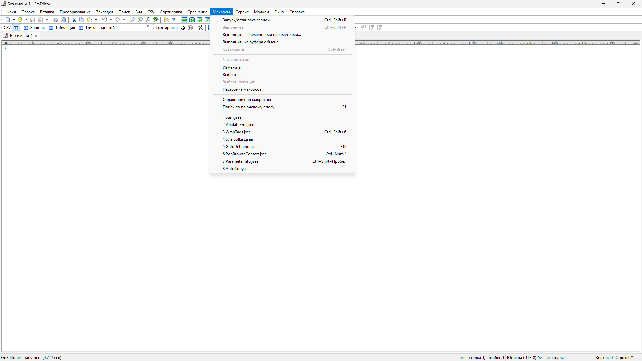Run the AutoCopy.jsee macro

283,169
